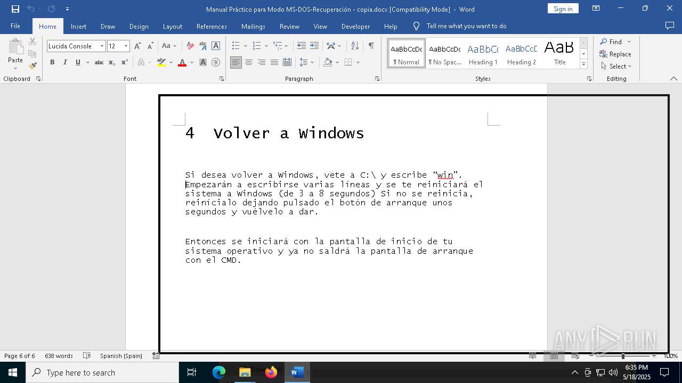Apply subscript formatting

112,62
